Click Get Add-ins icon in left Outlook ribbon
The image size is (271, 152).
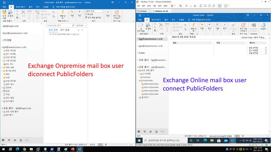pos(117,12)
